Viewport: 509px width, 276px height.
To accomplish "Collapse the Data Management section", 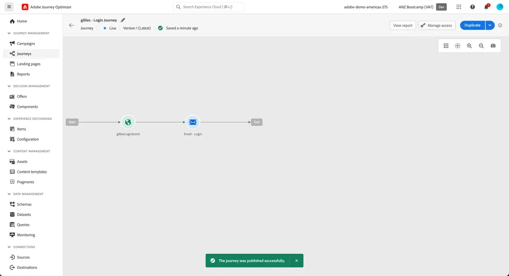I will (x=10, y=194).
